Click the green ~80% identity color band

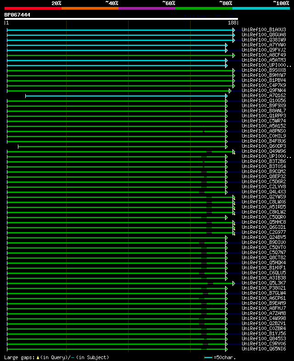(204, 8)
